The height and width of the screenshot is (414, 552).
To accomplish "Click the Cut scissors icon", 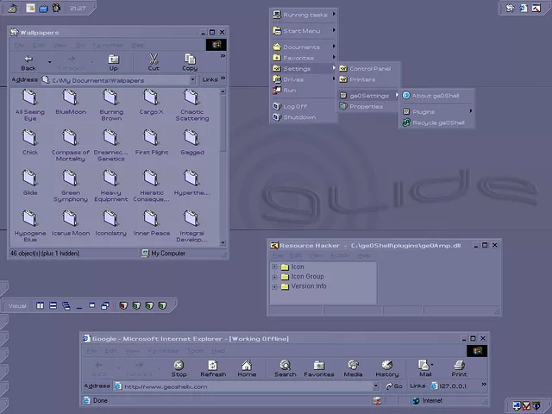I will 154,60.
